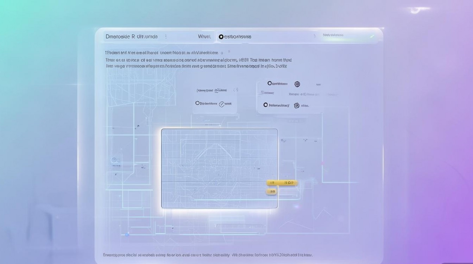Click the pink dot marker on the right blueprint line

pyautogui.click(x=322, y=163)
